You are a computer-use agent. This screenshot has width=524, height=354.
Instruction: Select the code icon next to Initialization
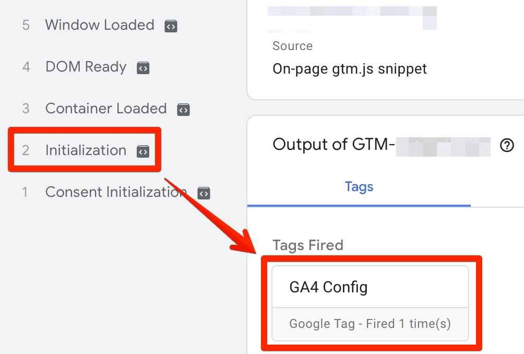pyautogui.click(x=142, y=151)
